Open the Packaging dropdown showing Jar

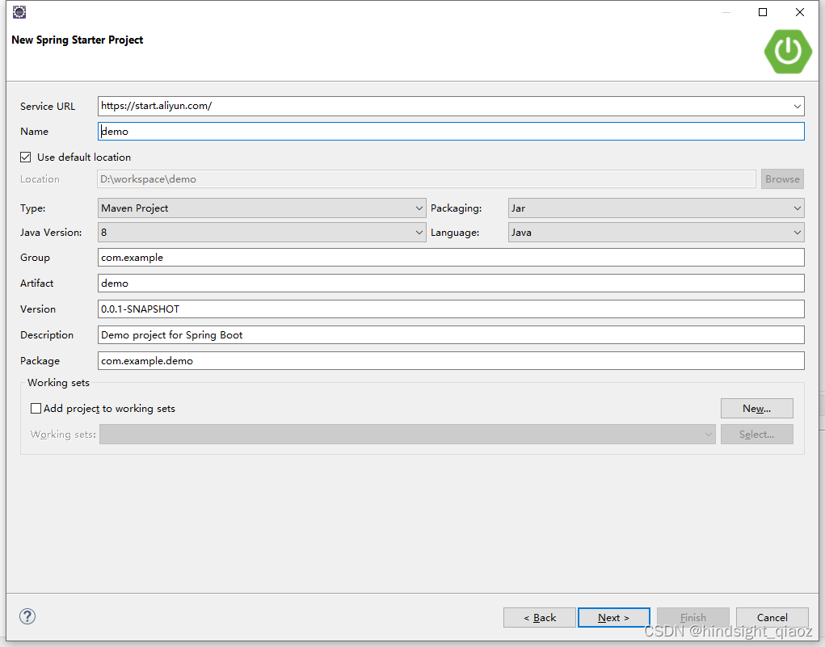pyautogui.click(x=656, y=208)
